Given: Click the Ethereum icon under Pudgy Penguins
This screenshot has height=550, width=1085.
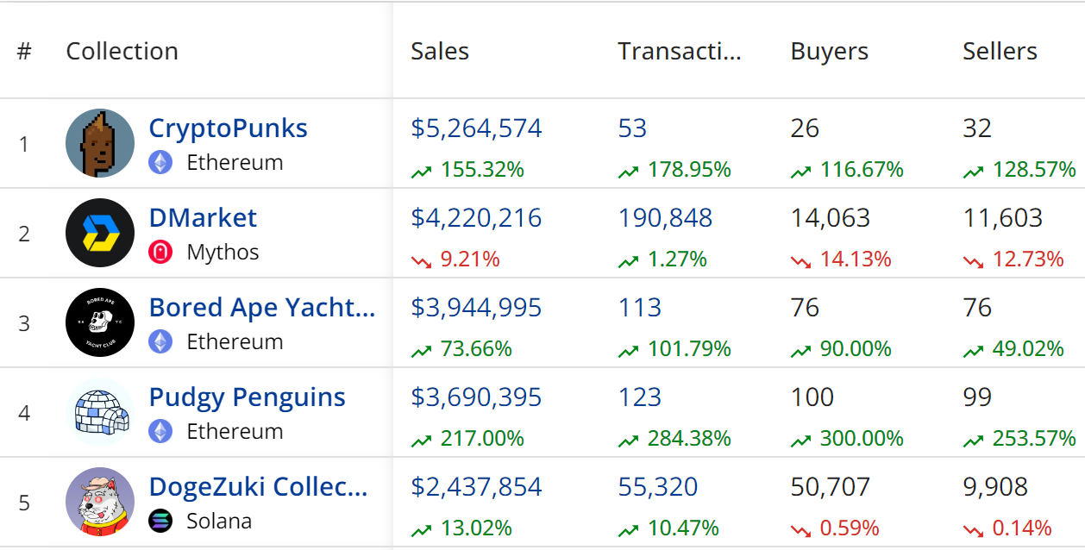Looking at the screenshot, I should [x=160, y=431].
